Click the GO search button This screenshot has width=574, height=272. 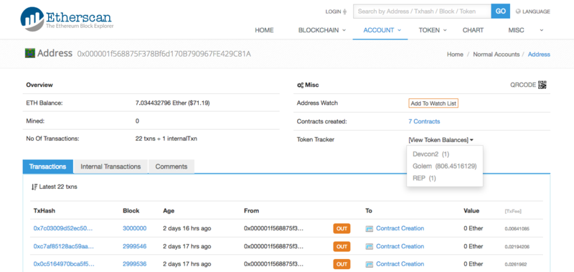click(x=500, y=11)
